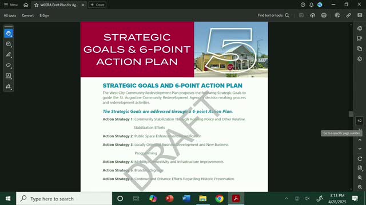The image size is (366, 205).
Task: Open the comment tool in quick toolbar
Action: tap(9, 44)
